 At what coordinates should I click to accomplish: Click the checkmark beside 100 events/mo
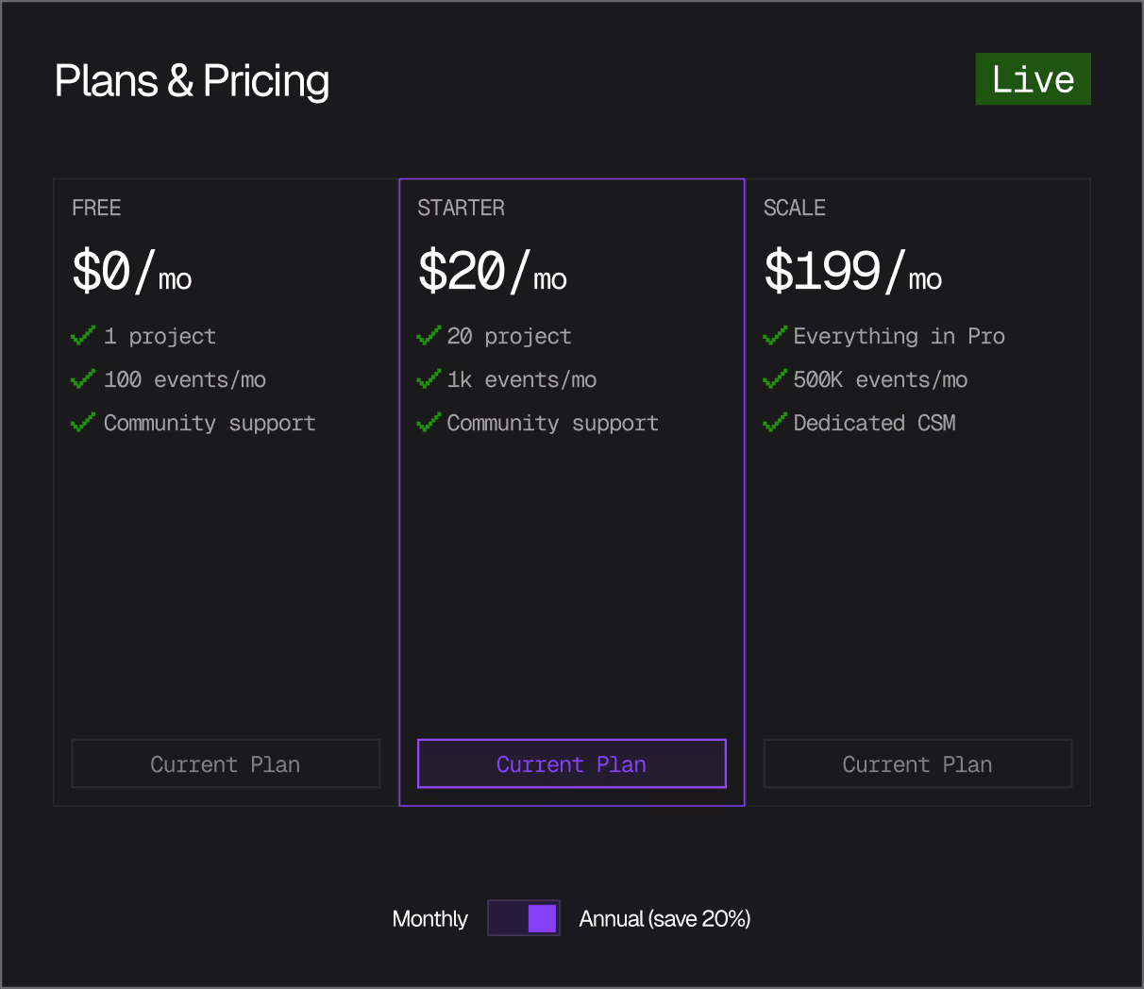[82, 379]
